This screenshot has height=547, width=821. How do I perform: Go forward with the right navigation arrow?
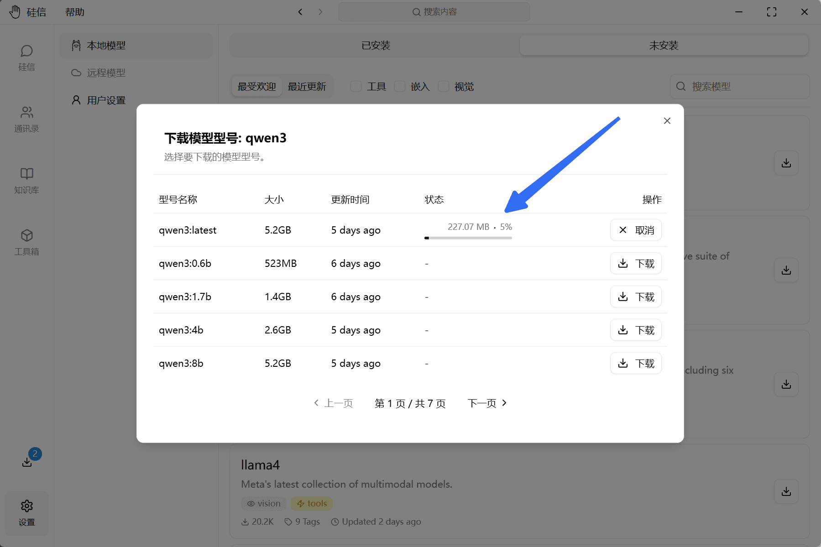click(x=320, y=12)
